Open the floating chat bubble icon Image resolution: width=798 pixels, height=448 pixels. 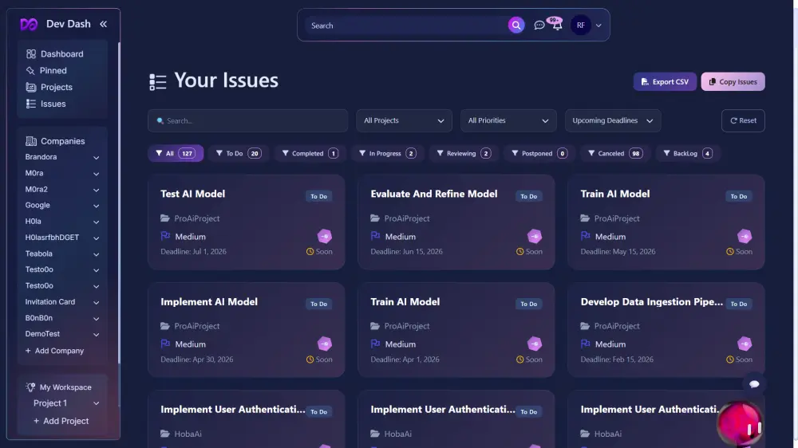click(x=754, y=383)
